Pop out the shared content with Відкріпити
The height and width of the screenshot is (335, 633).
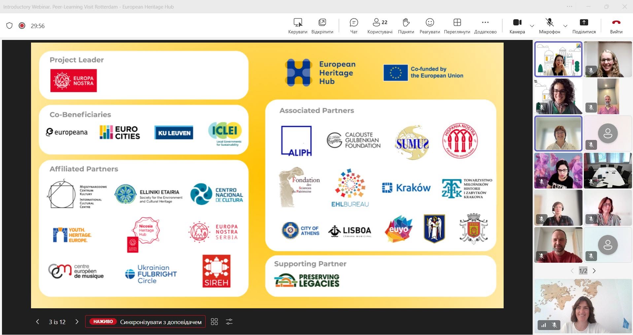[322, 26]
